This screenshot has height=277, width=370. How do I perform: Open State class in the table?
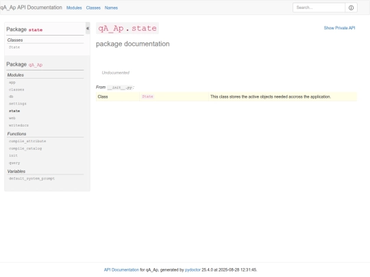[147, 96]
